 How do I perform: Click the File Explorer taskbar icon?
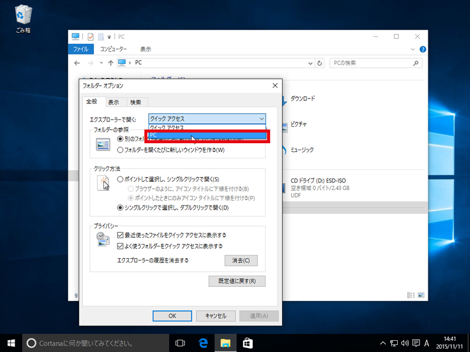tap(226, 343)
